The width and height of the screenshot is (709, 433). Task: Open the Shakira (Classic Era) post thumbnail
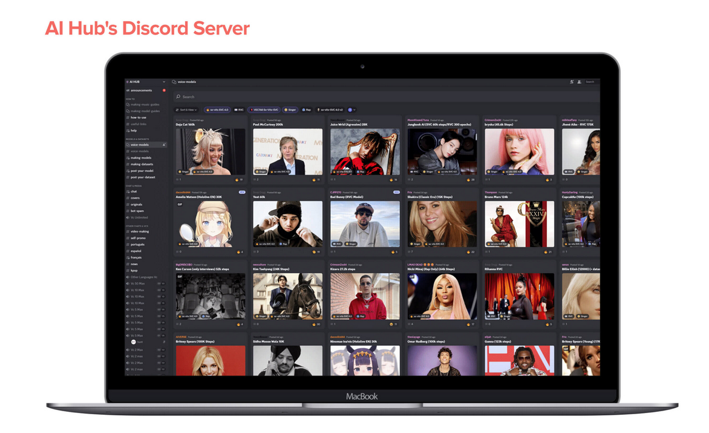pos(442,224)
